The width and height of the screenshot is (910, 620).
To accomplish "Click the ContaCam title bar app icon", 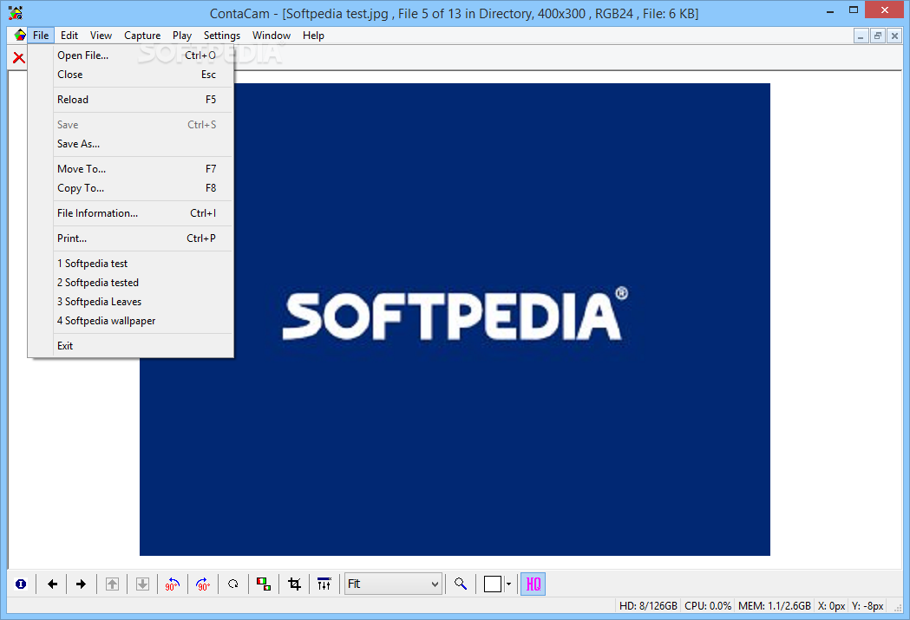I will (16, 13).
